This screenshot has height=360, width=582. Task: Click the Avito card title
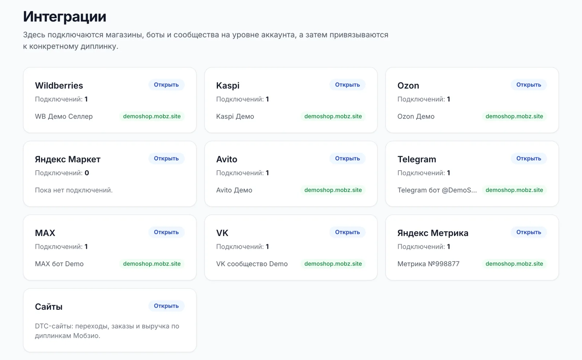coord(227,160)
